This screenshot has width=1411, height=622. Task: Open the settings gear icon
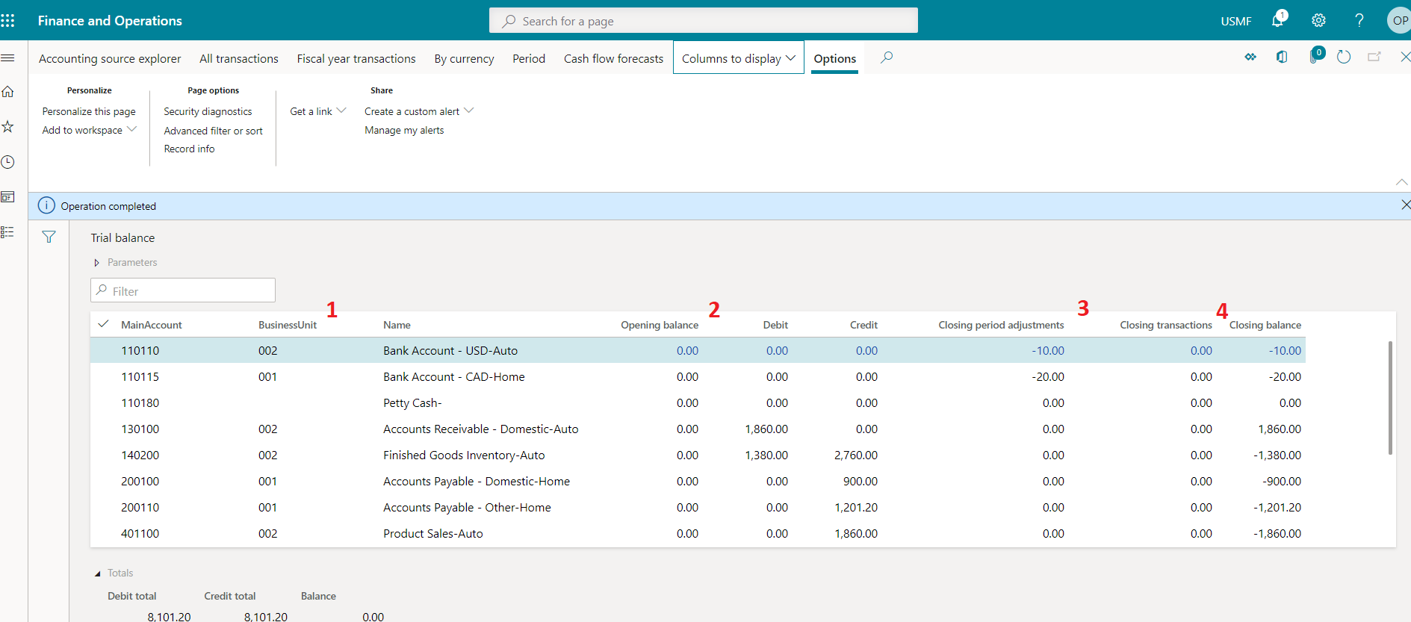1318,20
